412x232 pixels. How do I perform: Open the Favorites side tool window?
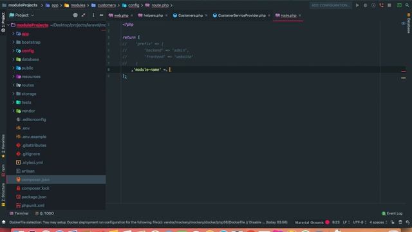tap(3, 146)
